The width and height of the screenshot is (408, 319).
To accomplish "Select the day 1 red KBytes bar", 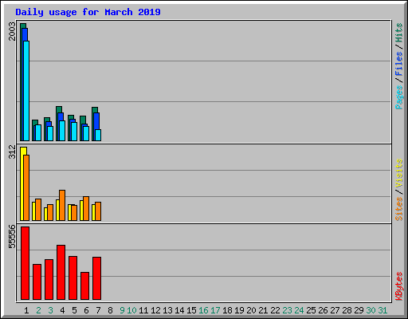I will point(25,263).
